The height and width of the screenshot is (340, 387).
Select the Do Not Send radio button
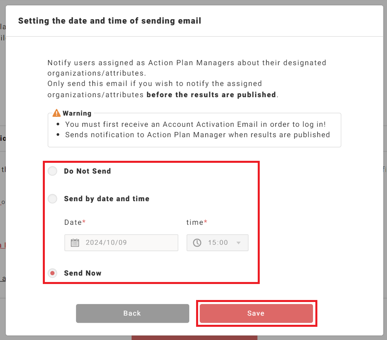52,171
